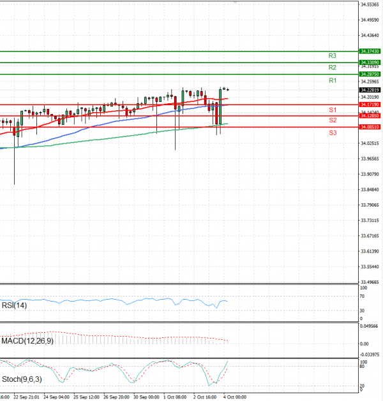
Task: Select the S1 support label
Action: click(x=333, y=110)
